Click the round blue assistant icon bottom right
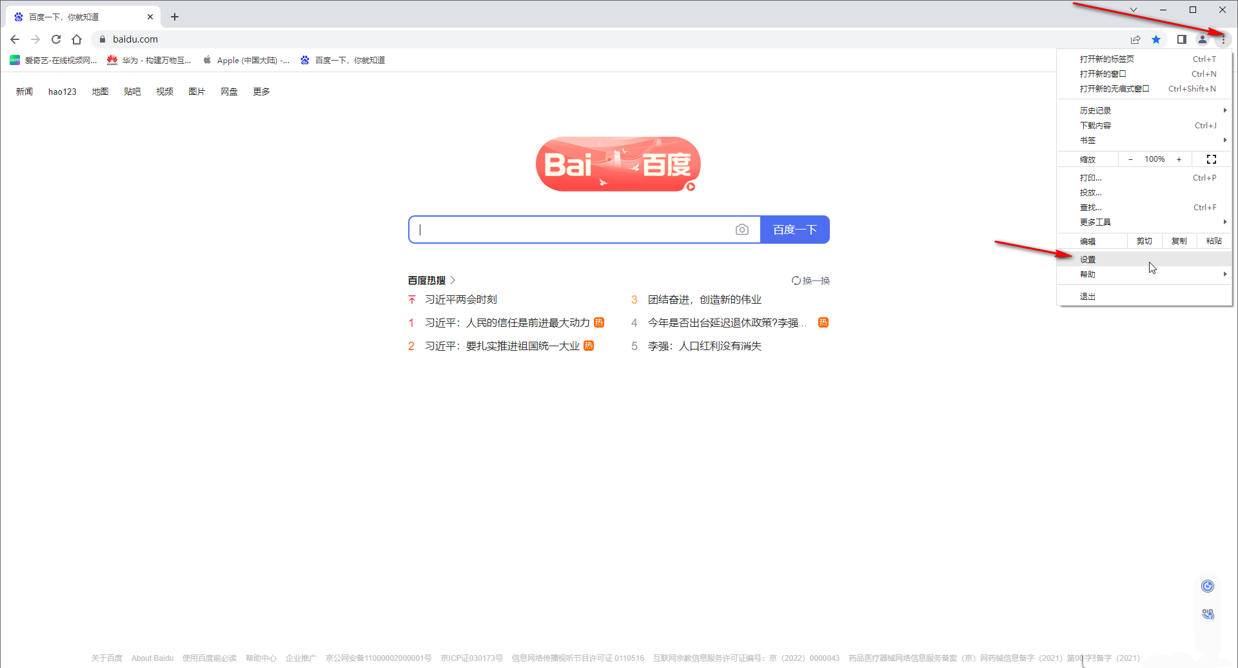This screenshot has height=668, width=1238. pyautogui.click(x=1208, y=586)
